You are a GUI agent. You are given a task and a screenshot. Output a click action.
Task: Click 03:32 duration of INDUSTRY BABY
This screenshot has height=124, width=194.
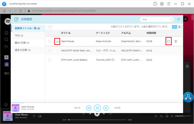(x=149, y=51)
